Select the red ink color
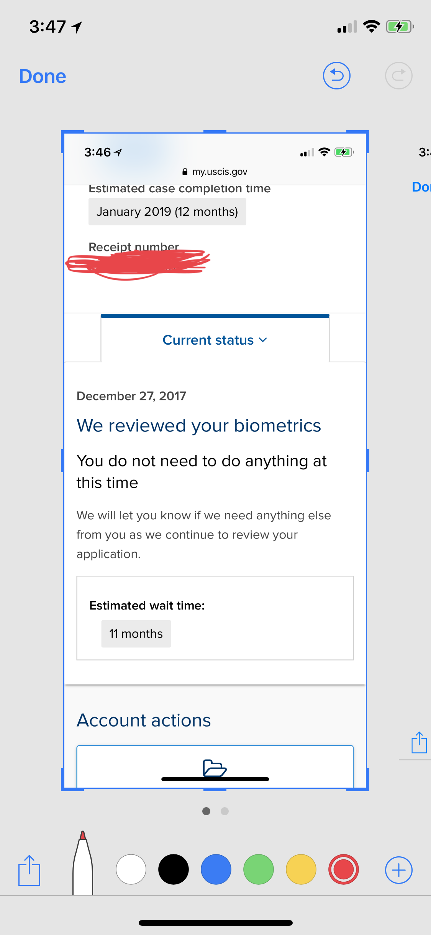This screenshot has height=935, width=431. click(x=344, y=869)
